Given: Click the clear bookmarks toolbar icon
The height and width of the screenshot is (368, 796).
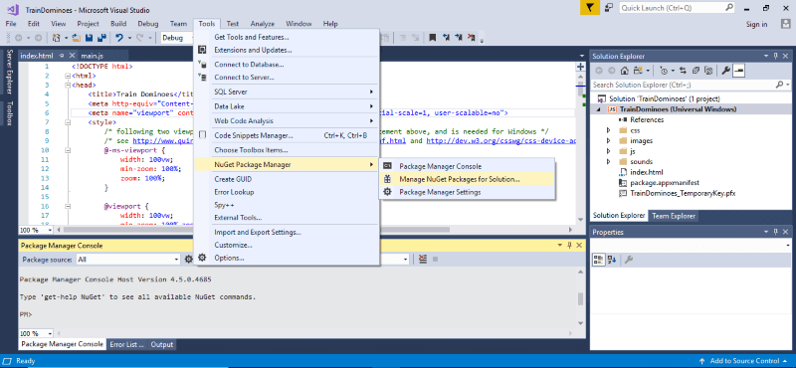Looking at the screenshot, I should pos(472,38).
